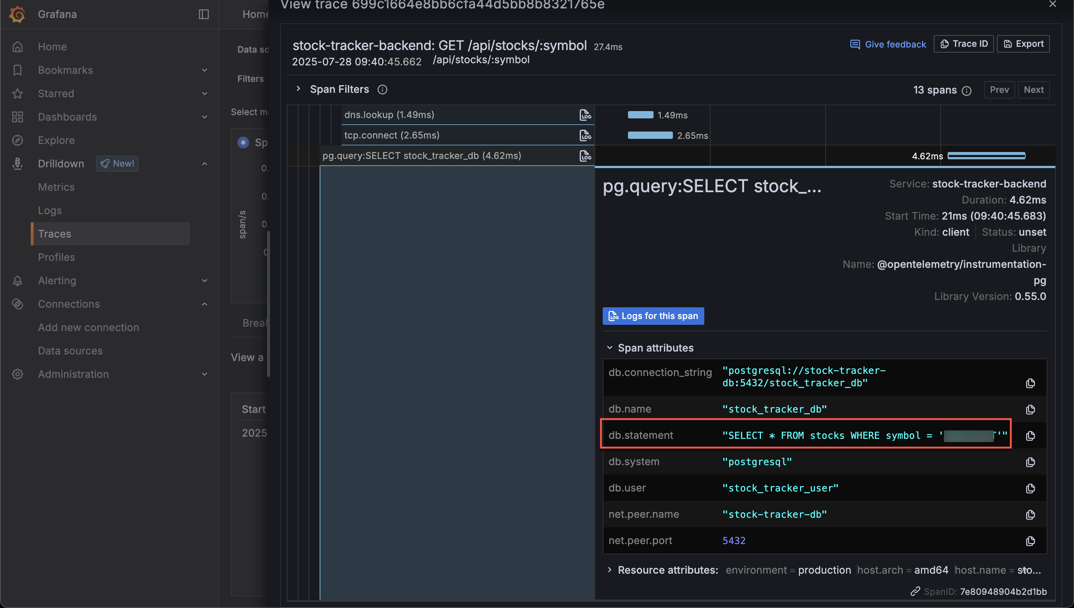The image size is (1074, 608).
Task: Collapse the Connections section chevron
Action: pos(205,304)
